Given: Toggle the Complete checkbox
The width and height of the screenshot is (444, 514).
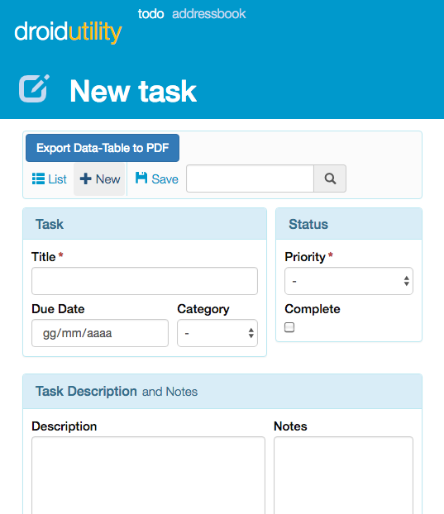Looking at the screenshot, I should click(x=289, y=327).
